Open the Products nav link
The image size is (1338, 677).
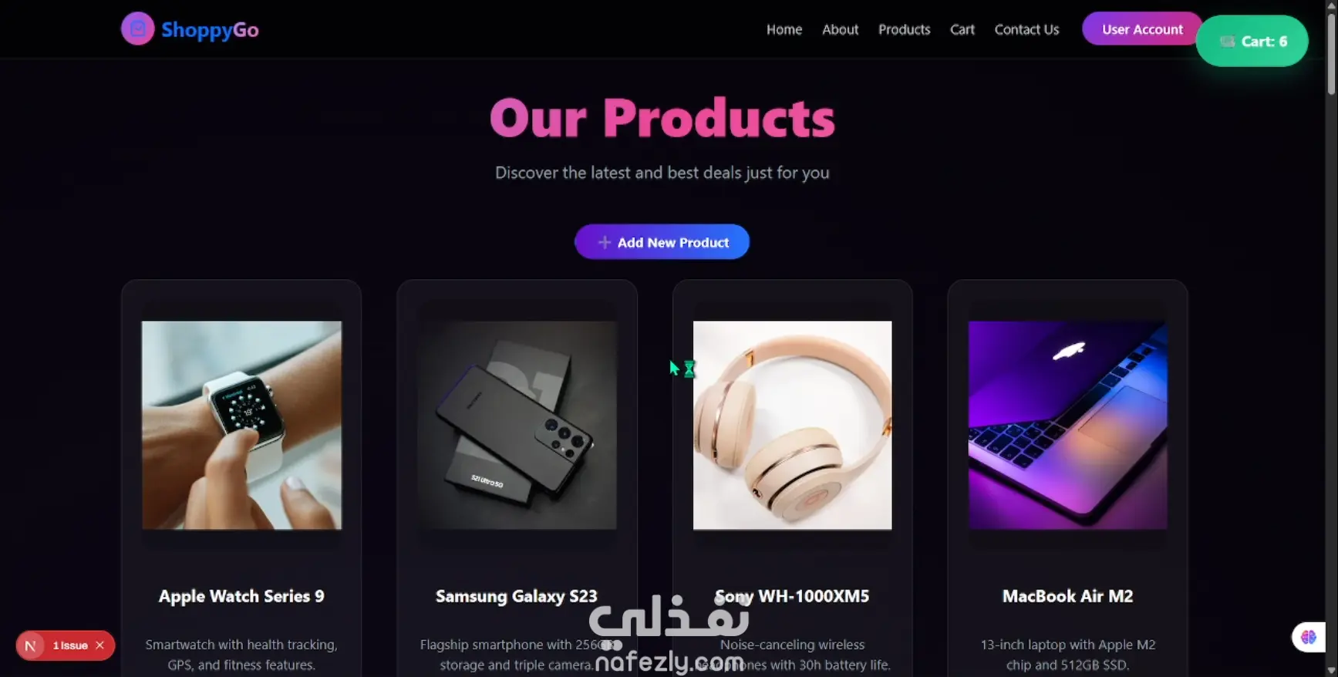tap(904, 29)
